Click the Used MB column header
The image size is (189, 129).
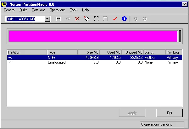tap(111, 52)
